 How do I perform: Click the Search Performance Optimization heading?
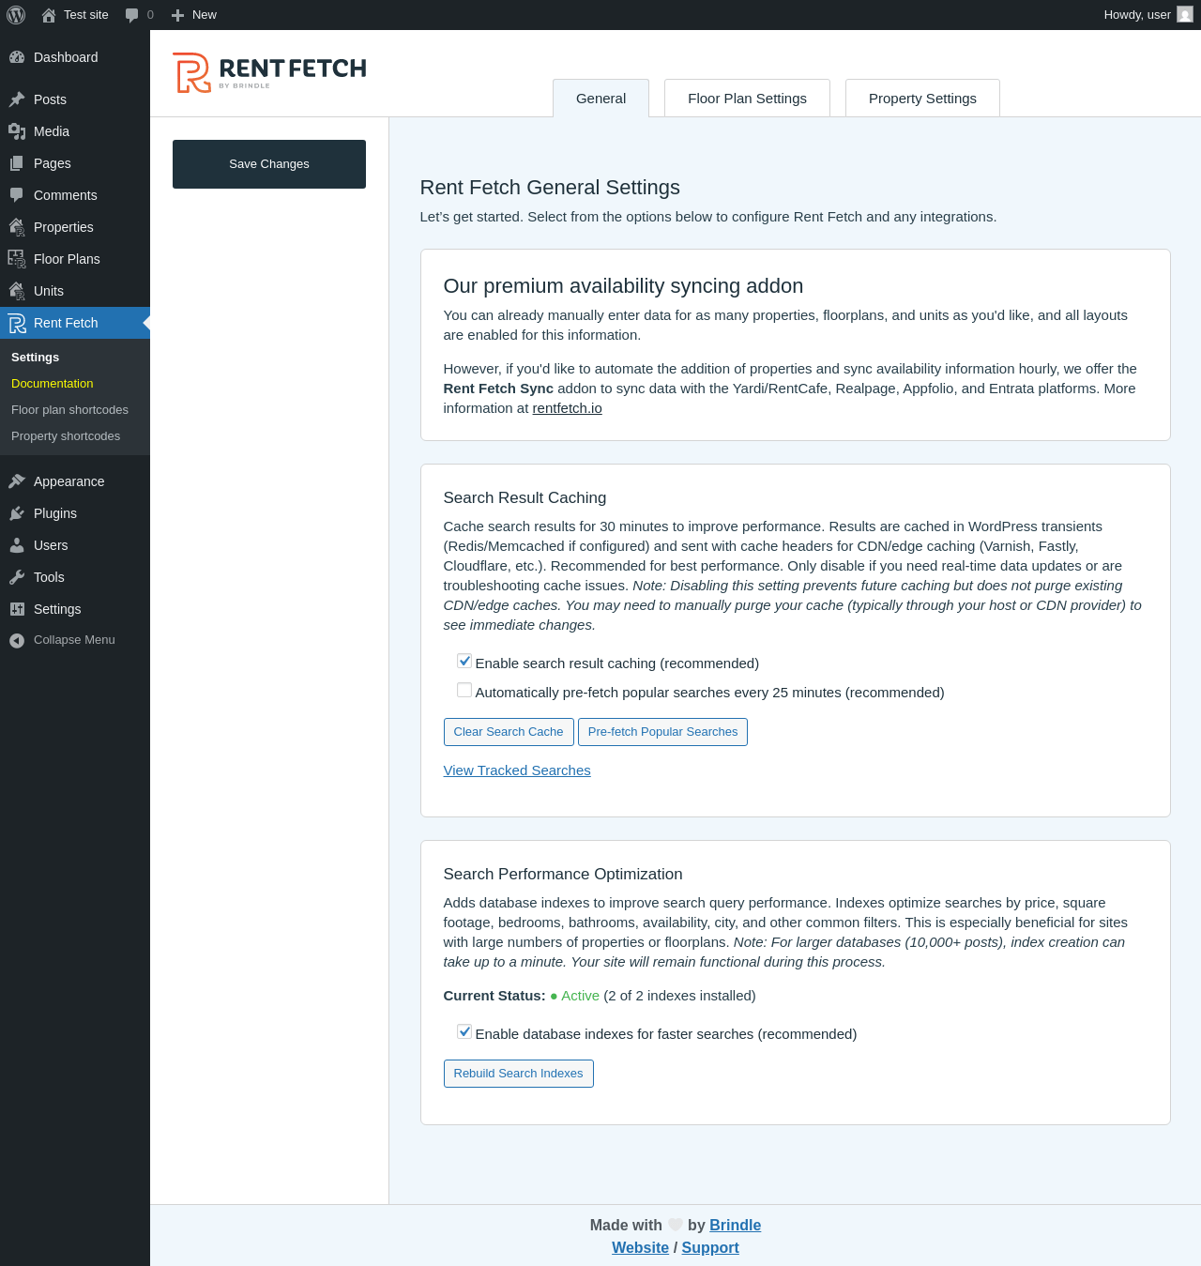[x=563, y=875]
